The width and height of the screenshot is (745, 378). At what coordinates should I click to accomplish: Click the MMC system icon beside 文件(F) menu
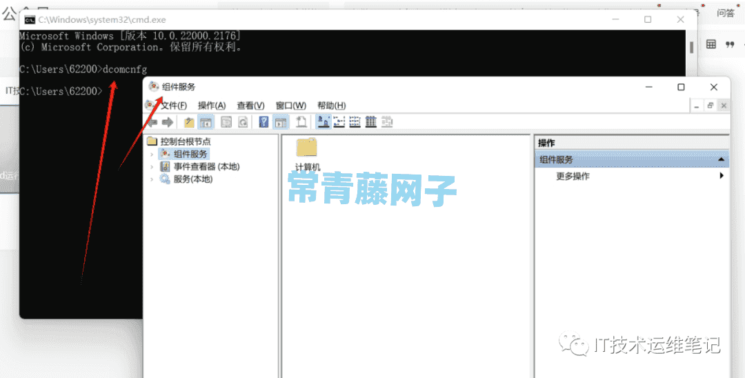click(x=150, y=105)
